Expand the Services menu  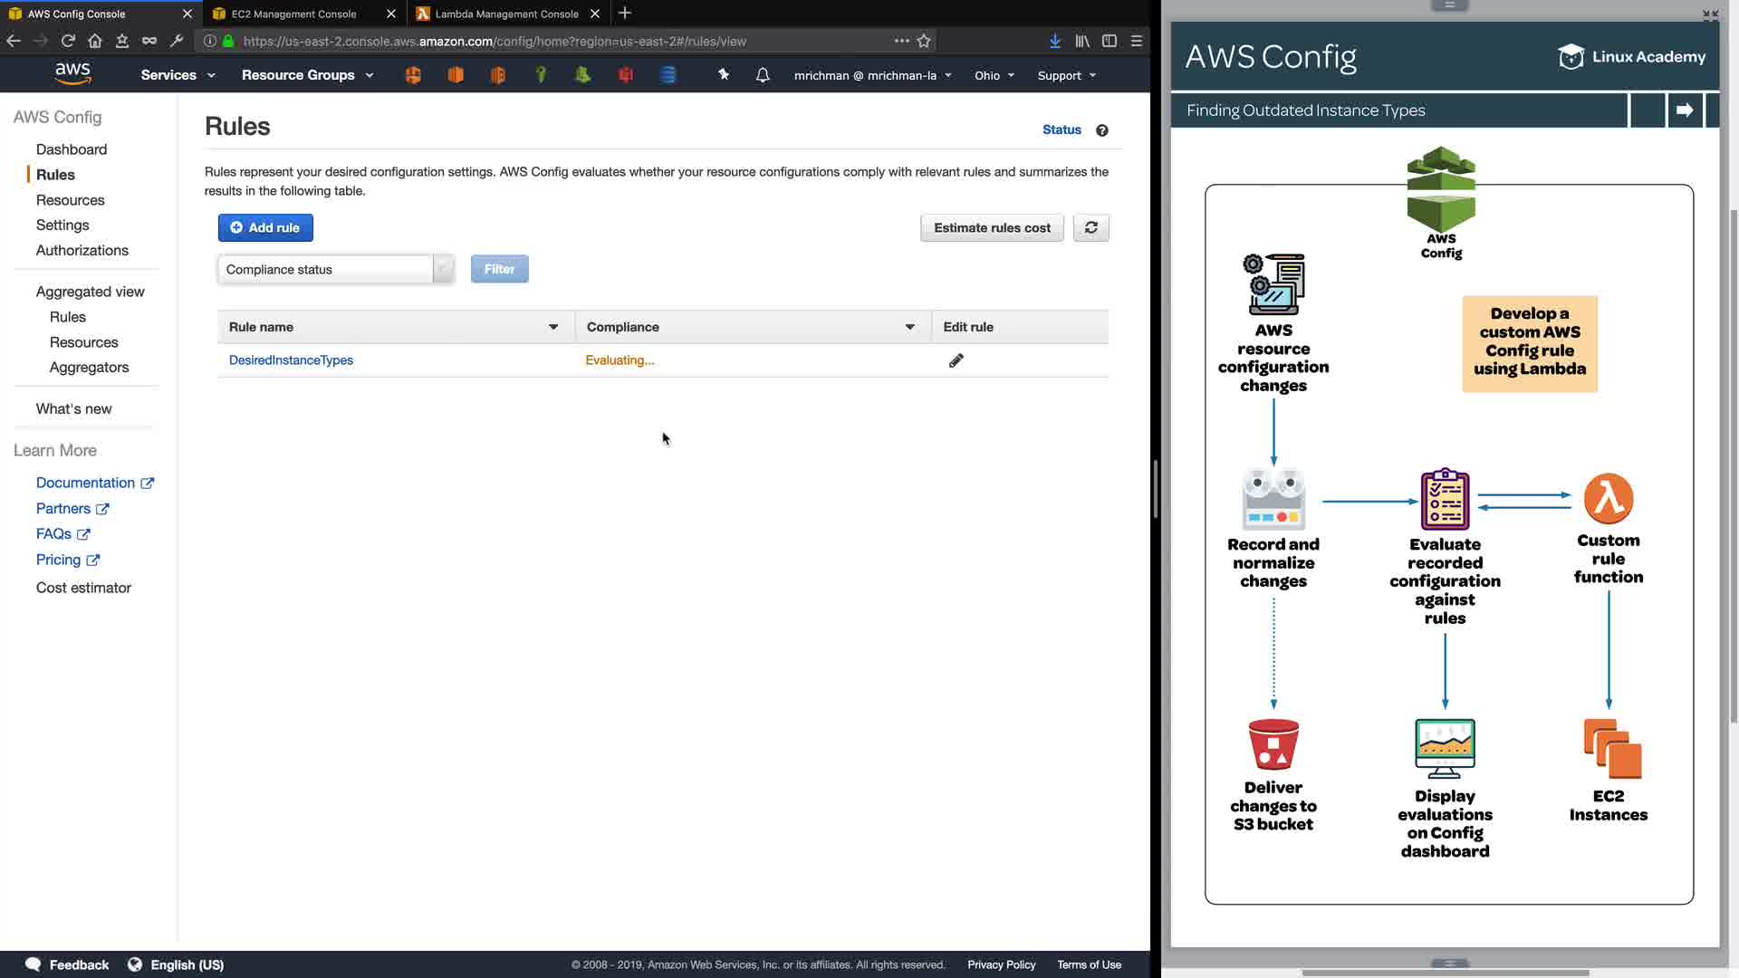(x=178, y=75)
